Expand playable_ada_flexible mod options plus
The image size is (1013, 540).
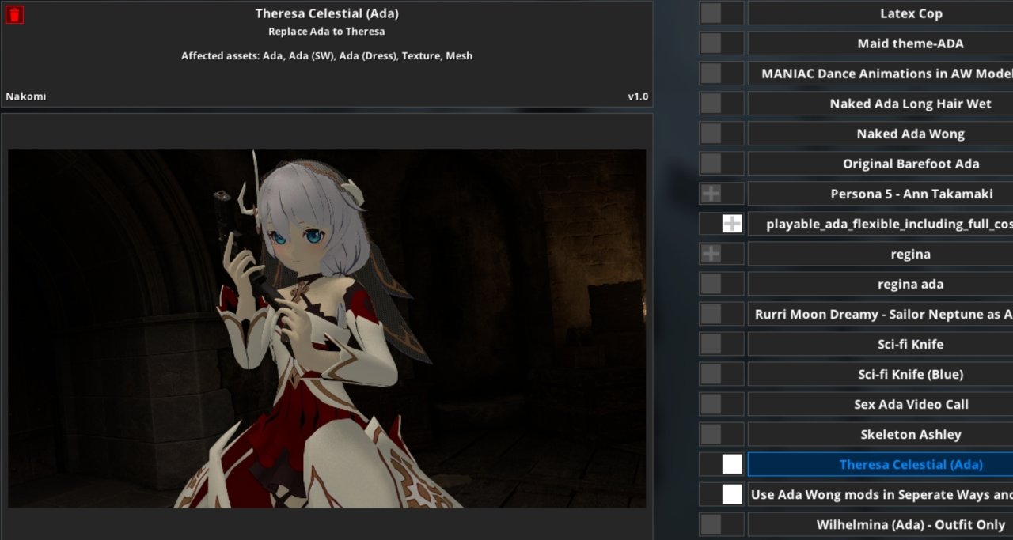732,224
